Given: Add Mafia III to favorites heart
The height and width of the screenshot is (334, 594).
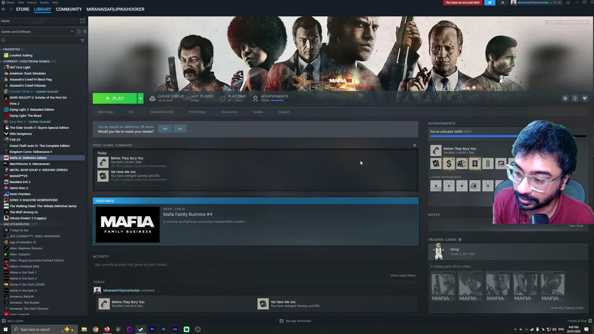Looking at the screenshot, I should (585, 98).
